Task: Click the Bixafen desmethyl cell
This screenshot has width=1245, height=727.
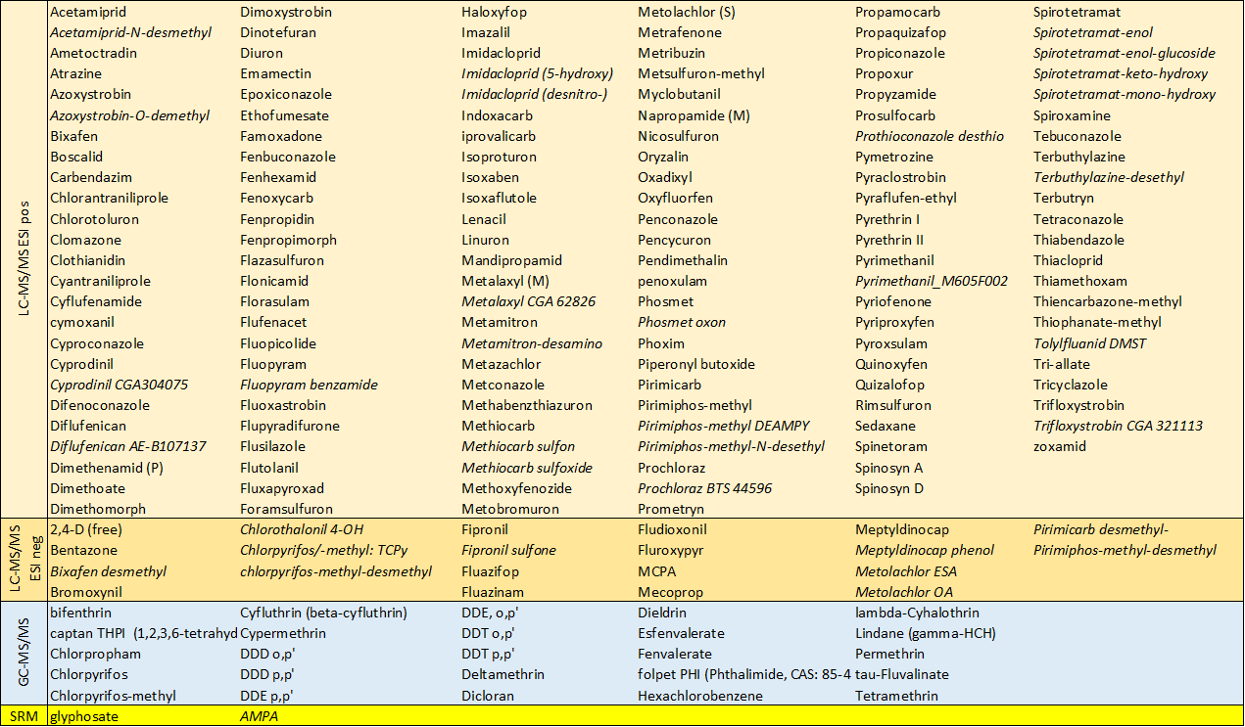Action: (x=108, y=570)
